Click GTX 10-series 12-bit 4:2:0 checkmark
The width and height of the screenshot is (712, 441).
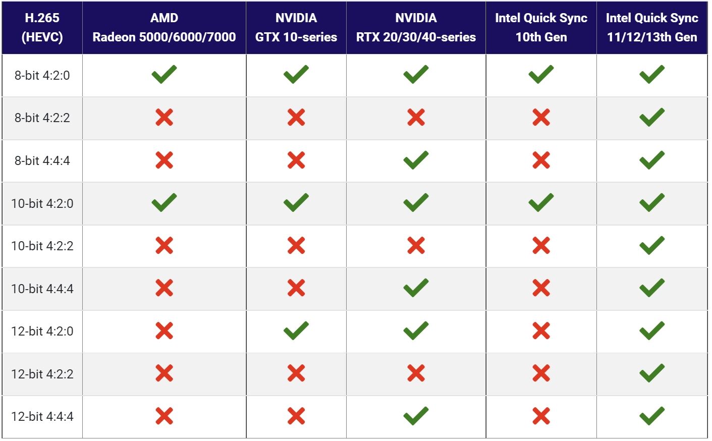click(x=296, y=331)
